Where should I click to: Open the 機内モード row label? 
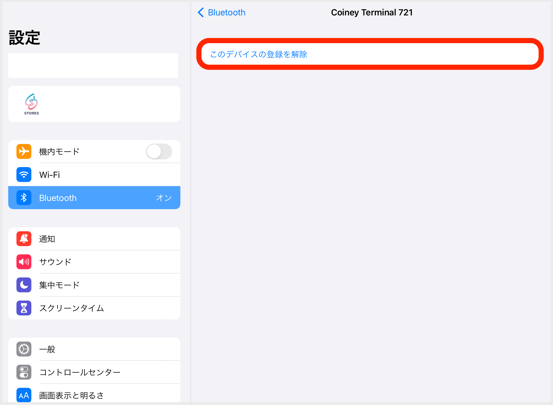(59, 151)
